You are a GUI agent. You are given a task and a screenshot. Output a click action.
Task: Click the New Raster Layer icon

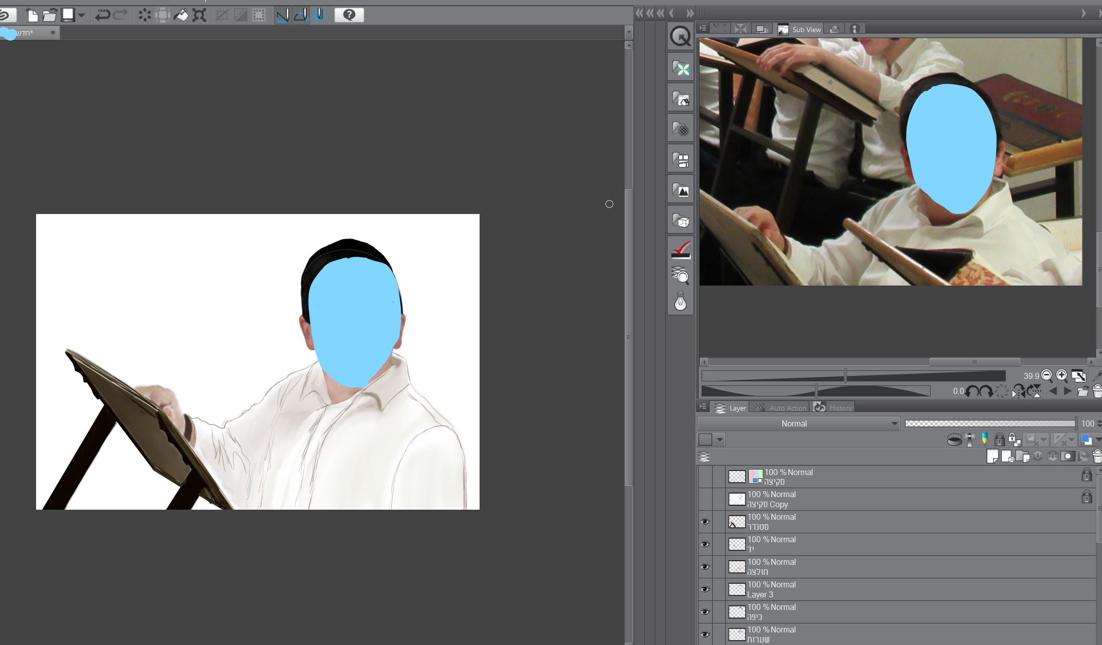[x=992, y=457]
